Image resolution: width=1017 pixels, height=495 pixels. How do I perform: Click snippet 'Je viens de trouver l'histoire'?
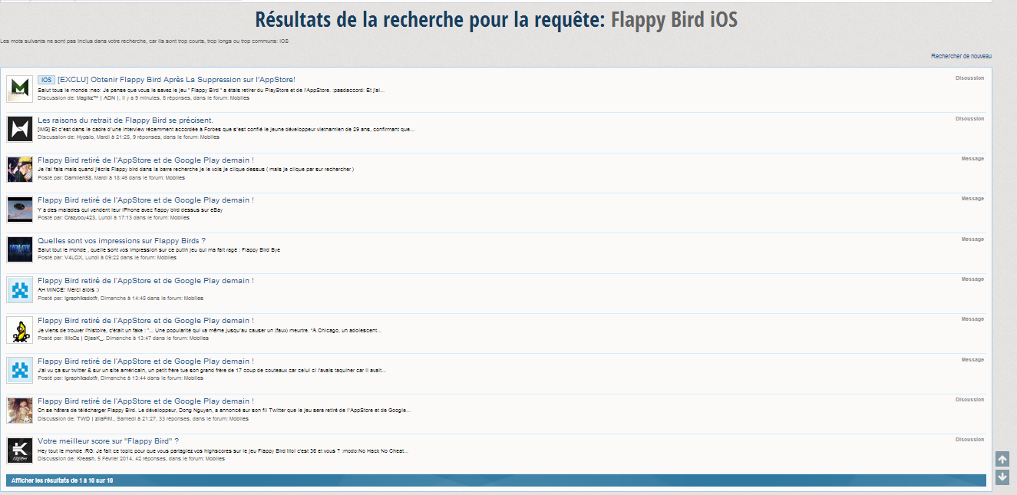coord(210,329)
